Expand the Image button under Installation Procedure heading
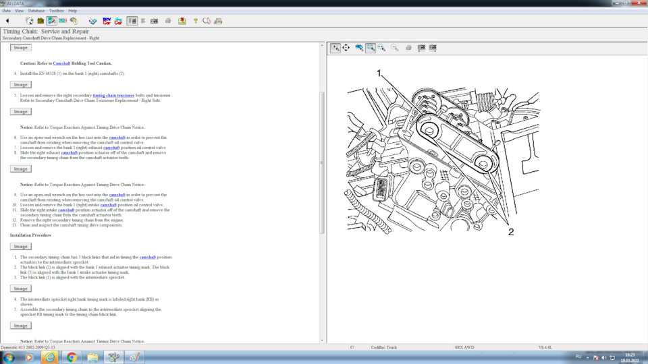This screenshot has width=648, height=364. (x=21, y=247)
